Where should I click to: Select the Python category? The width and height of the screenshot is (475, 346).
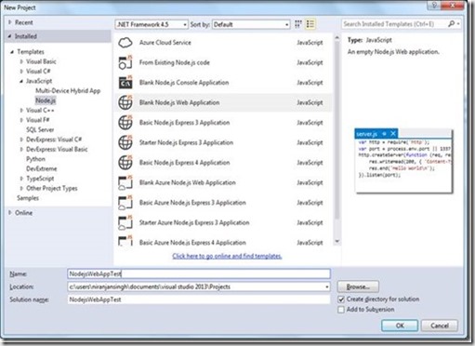35,159
